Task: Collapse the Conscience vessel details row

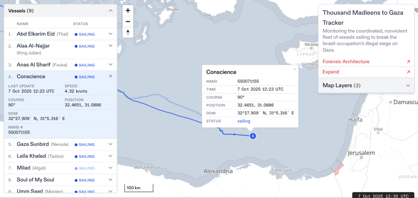Action: click(111, 76)
